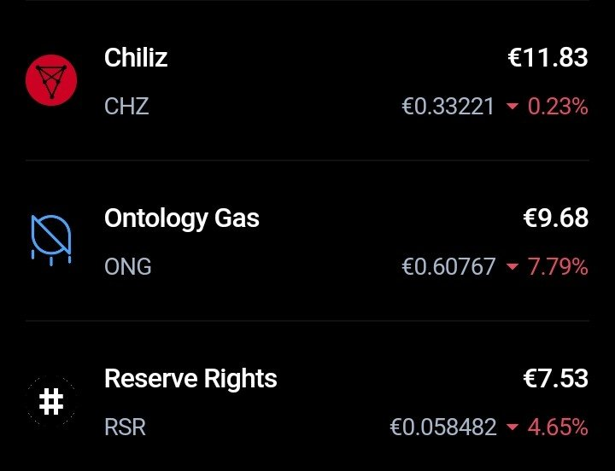Click the Reserve Rights down arrow
Screen dimensions: 615x471
[512, 427]
